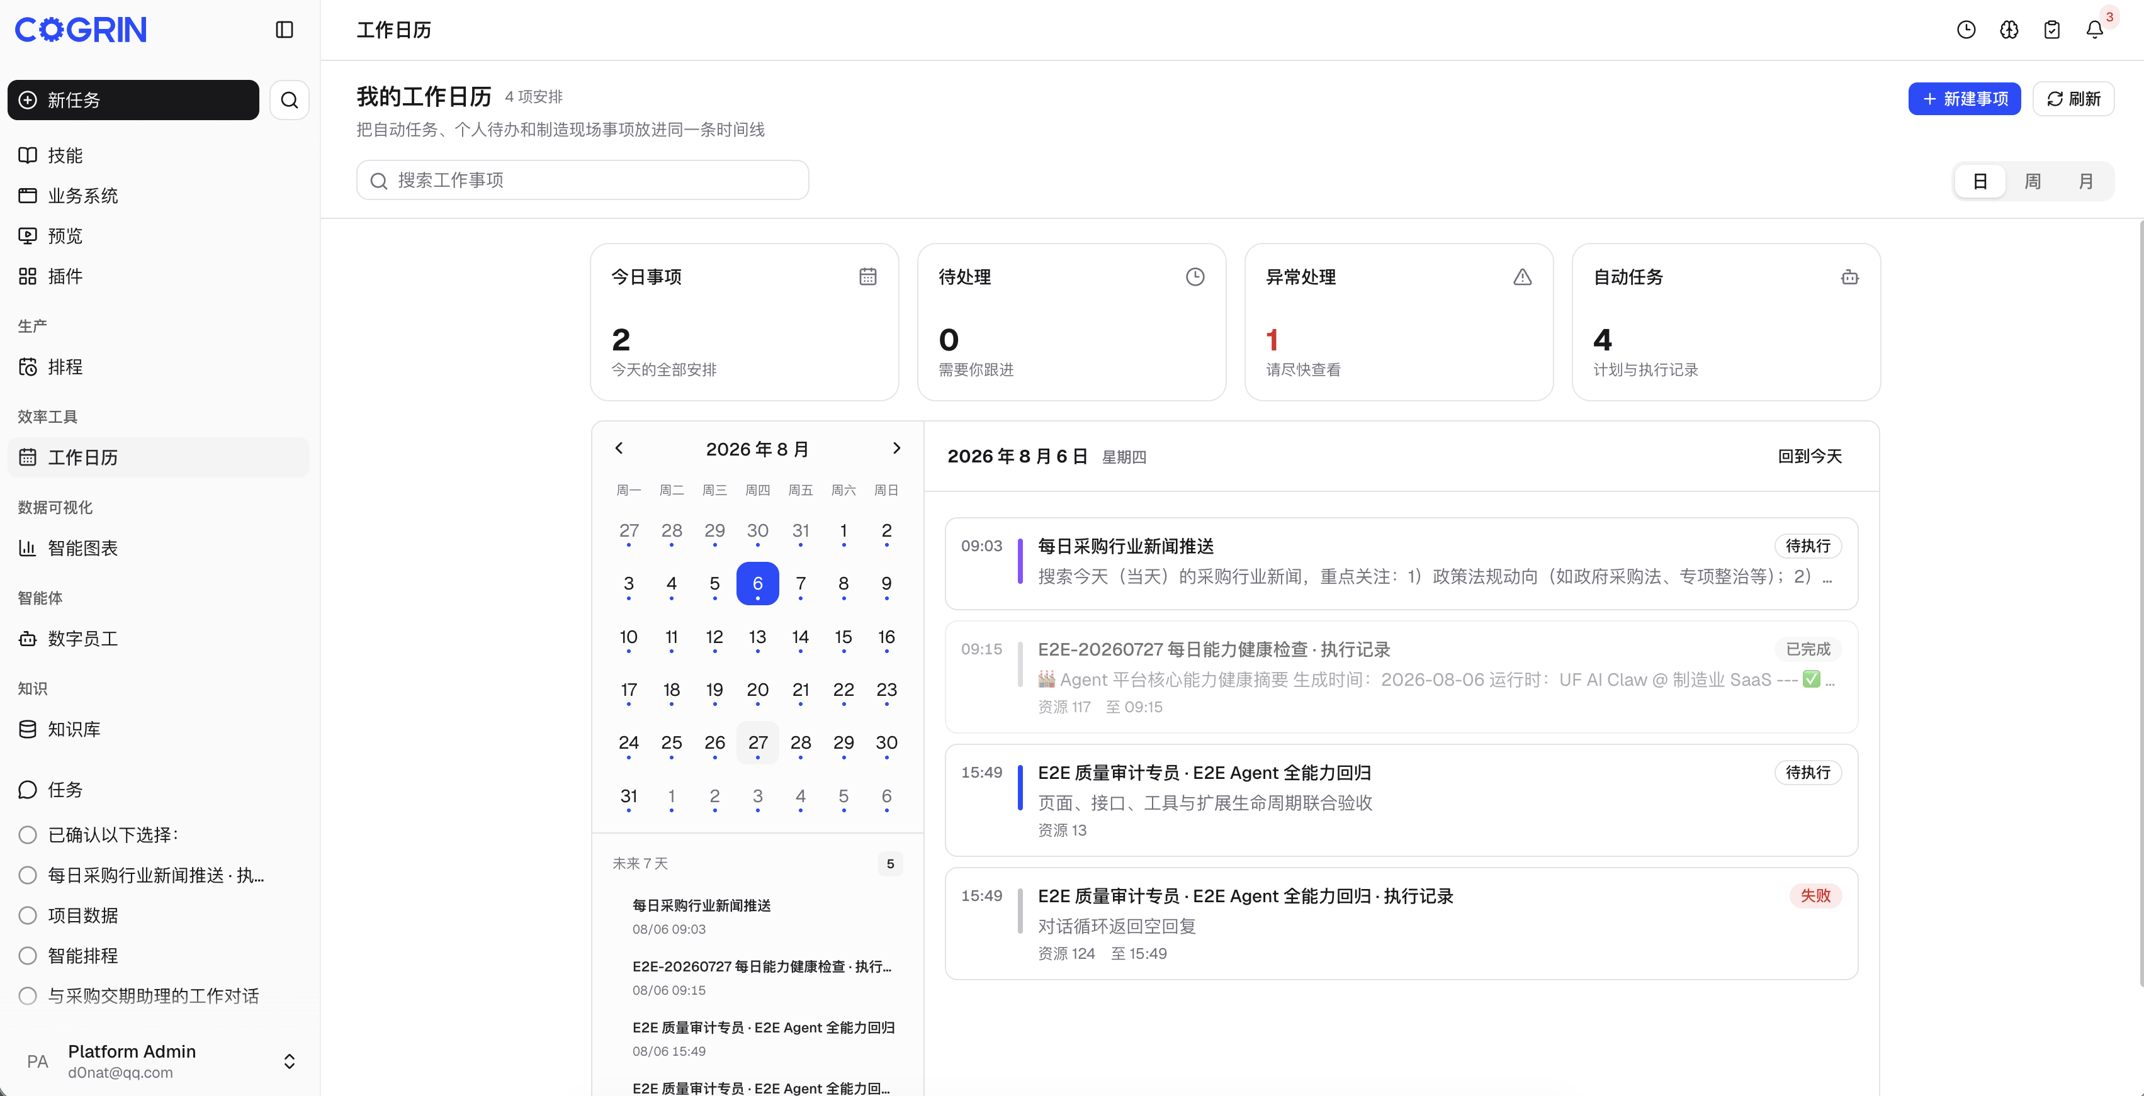Switch to 月 view tab
The width and height of the screenshot is (2144, 1096).
coord(2085,181)
